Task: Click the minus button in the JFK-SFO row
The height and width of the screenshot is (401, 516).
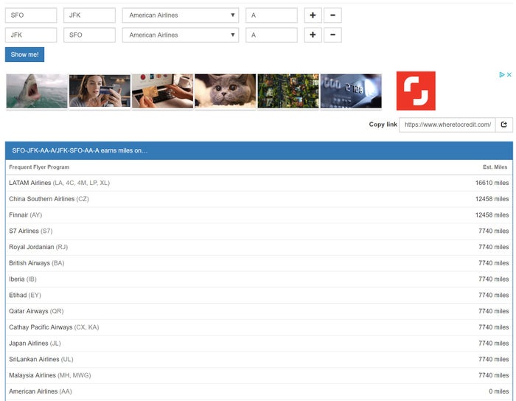Action: coord(332,35)
